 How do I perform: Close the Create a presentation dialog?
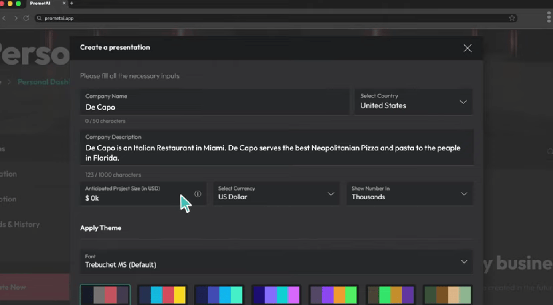click(467, 48)
